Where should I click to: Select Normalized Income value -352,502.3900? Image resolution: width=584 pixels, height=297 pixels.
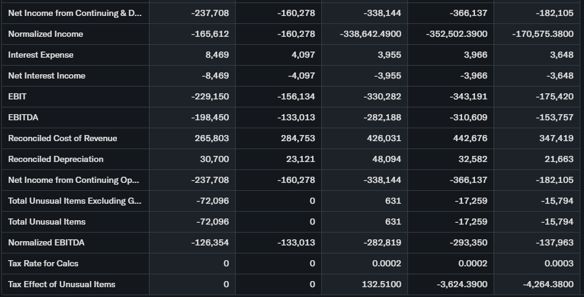(457, 34)
